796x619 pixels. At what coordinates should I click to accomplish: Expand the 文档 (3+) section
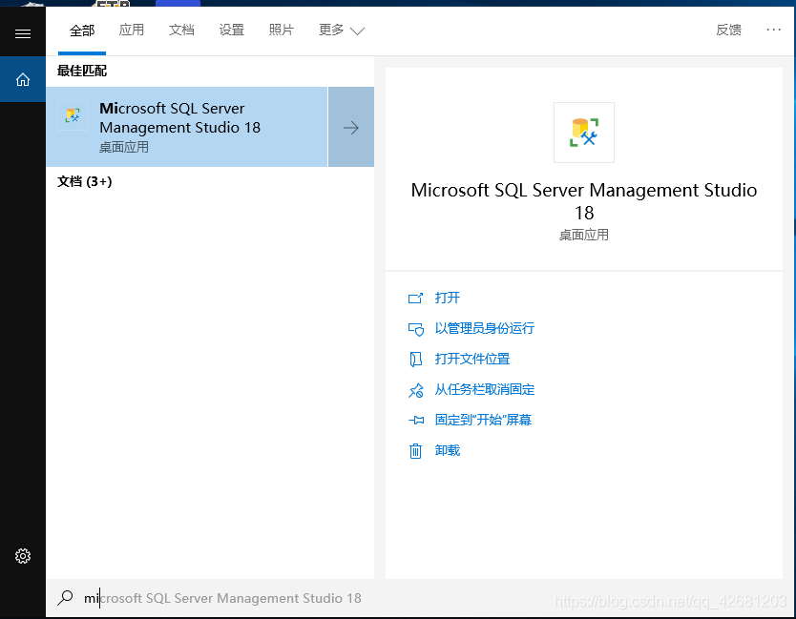coord(85,181)
